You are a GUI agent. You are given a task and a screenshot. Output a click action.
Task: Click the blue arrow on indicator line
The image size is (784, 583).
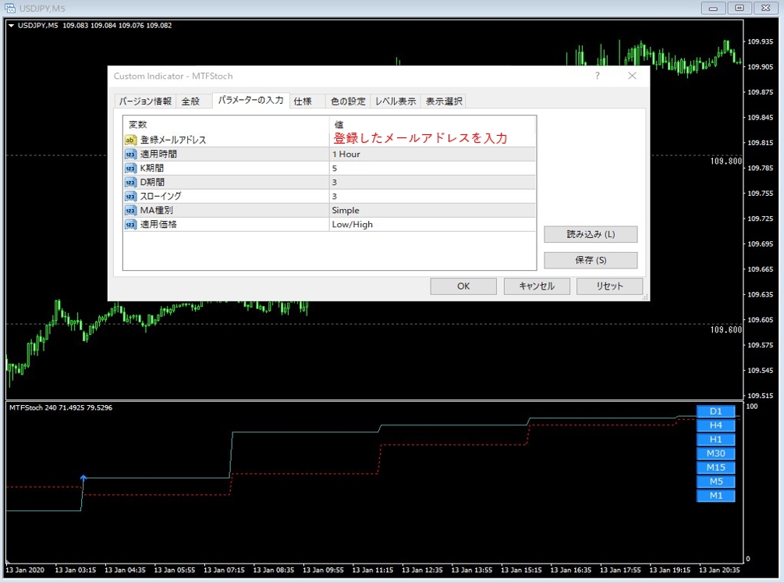pos(83,478)
